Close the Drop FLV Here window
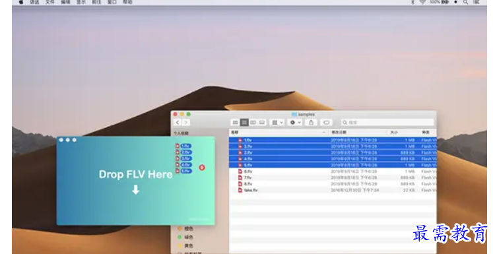The width and height of the screenshot is (493, 254). (x=61, y=140)
